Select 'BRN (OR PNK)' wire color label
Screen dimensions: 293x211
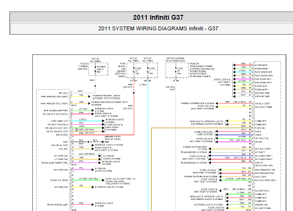point(86,130)
